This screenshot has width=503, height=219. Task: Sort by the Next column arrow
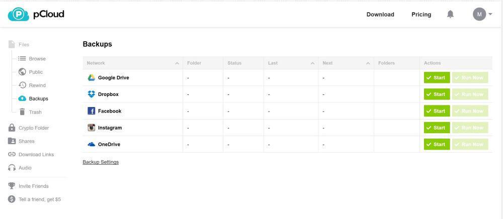pos(368,63)
